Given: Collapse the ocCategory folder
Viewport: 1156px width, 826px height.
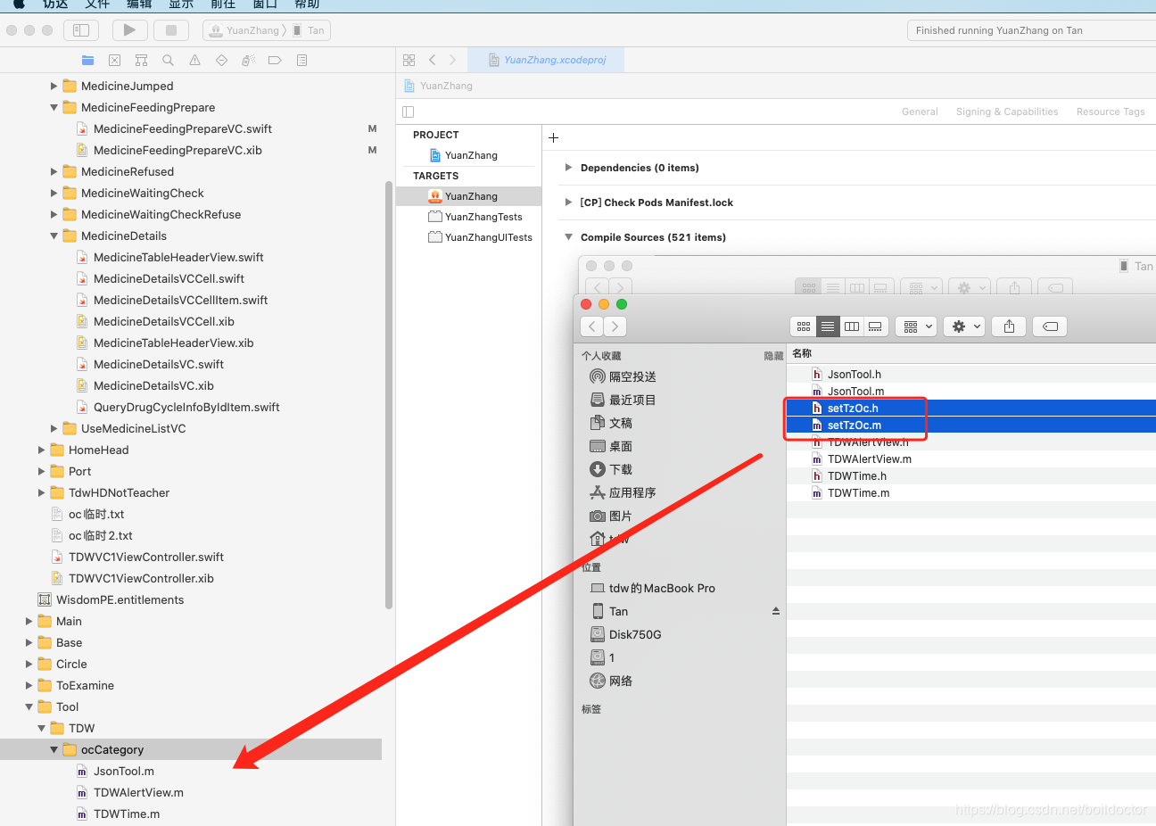Looking at the screenshot, I should pos(54,750).
